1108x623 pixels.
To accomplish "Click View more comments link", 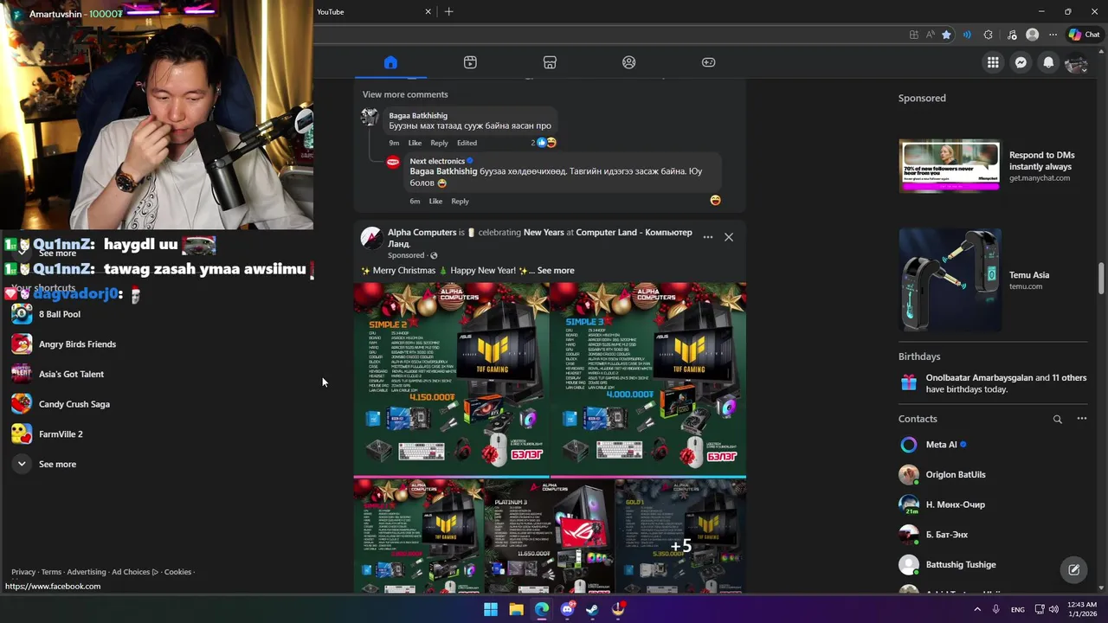I will pos(405,94).
